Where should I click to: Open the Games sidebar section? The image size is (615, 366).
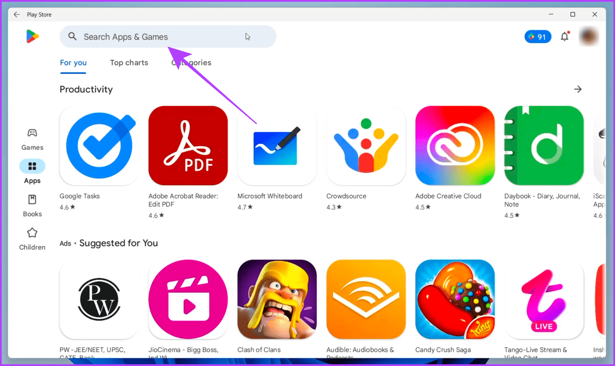point(32,139)
